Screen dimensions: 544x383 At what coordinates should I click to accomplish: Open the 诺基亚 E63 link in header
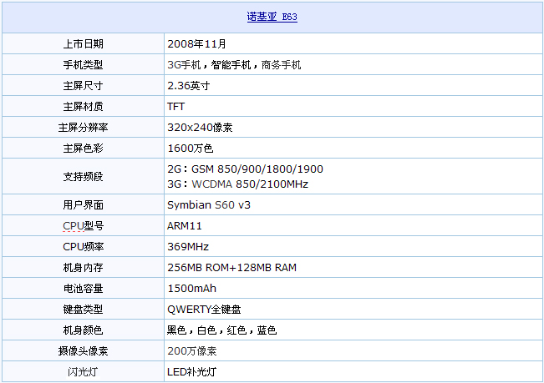pyautogui.click(x=272, y=17)
